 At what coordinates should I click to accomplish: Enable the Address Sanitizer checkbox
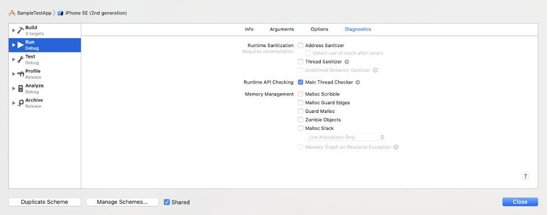click(301, 45)
